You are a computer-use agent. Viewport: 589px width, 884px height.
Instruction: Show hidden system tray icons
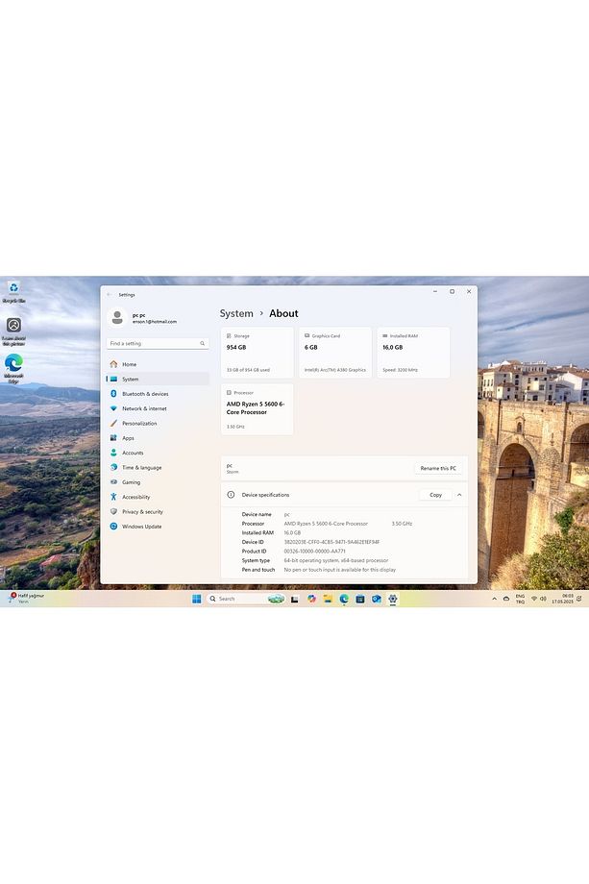pos(494,599)
